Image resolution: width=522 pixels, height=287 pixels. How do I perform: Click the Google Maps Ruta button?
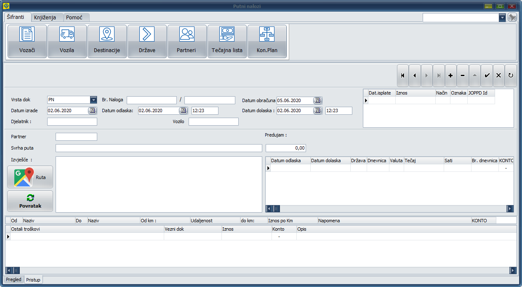click(x=30, y=177)
